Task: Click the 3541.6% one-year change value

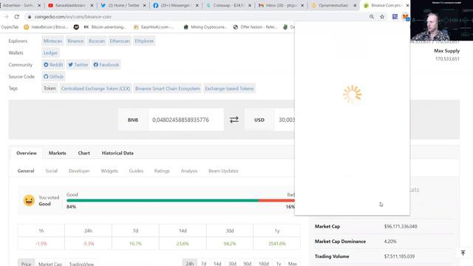Action: pyautogui.click(x=277, y=243)
